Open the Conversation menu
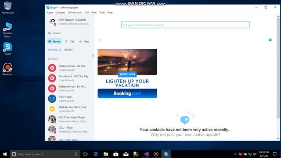Image resolution: width=281 pixels, height=158 pixels. coord(75,13)
